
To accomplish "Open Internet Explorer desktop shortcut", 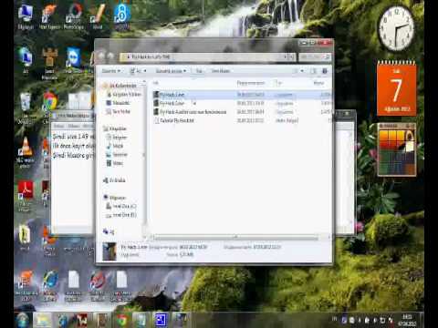I will tap(49, 285).
